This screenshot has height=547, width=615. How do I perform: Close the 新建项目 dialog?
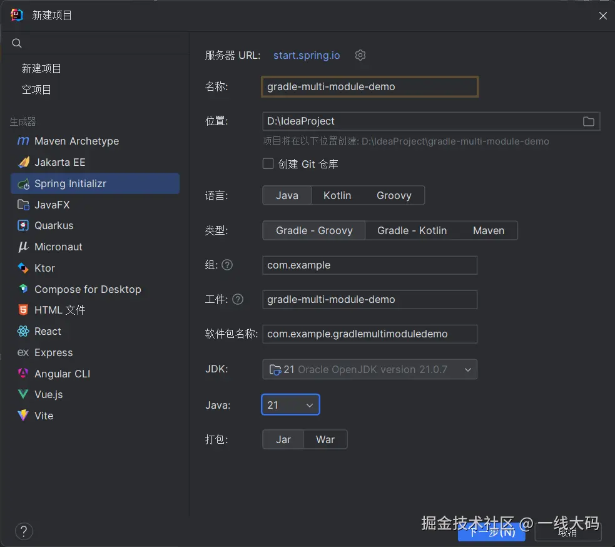tap(603, 15)
